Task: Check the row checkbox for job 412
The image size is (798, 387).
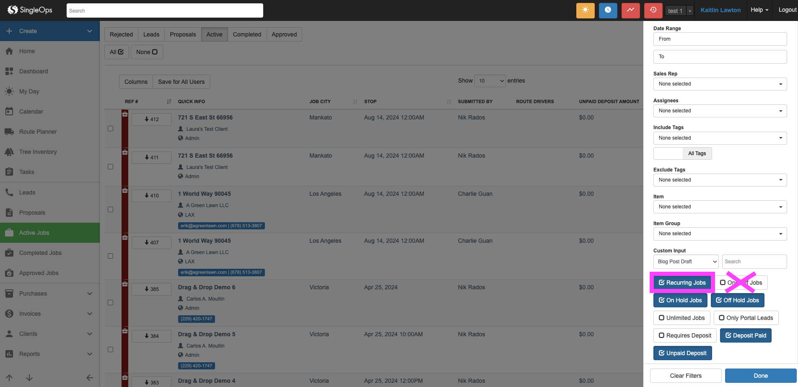Action: [x=111, y=129]
